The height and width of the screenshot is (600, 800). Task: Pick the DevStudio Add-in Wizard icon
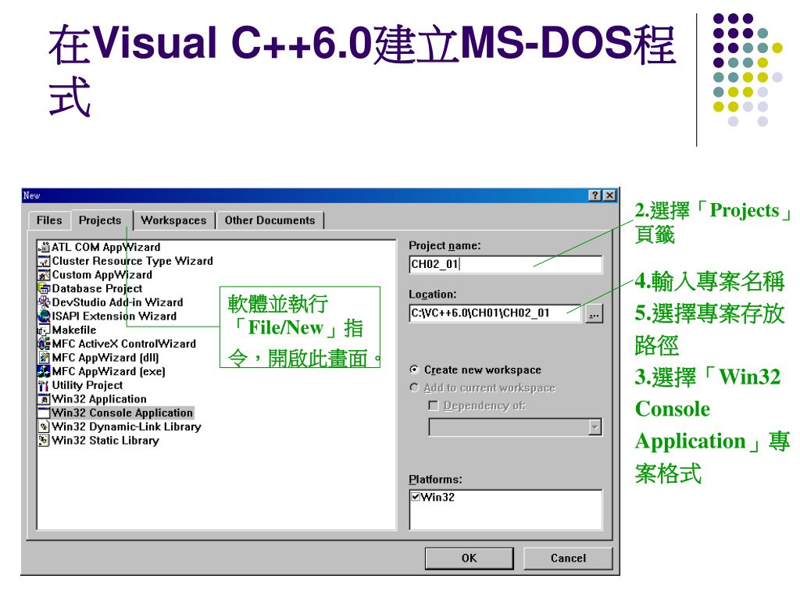tap(45, 302)
